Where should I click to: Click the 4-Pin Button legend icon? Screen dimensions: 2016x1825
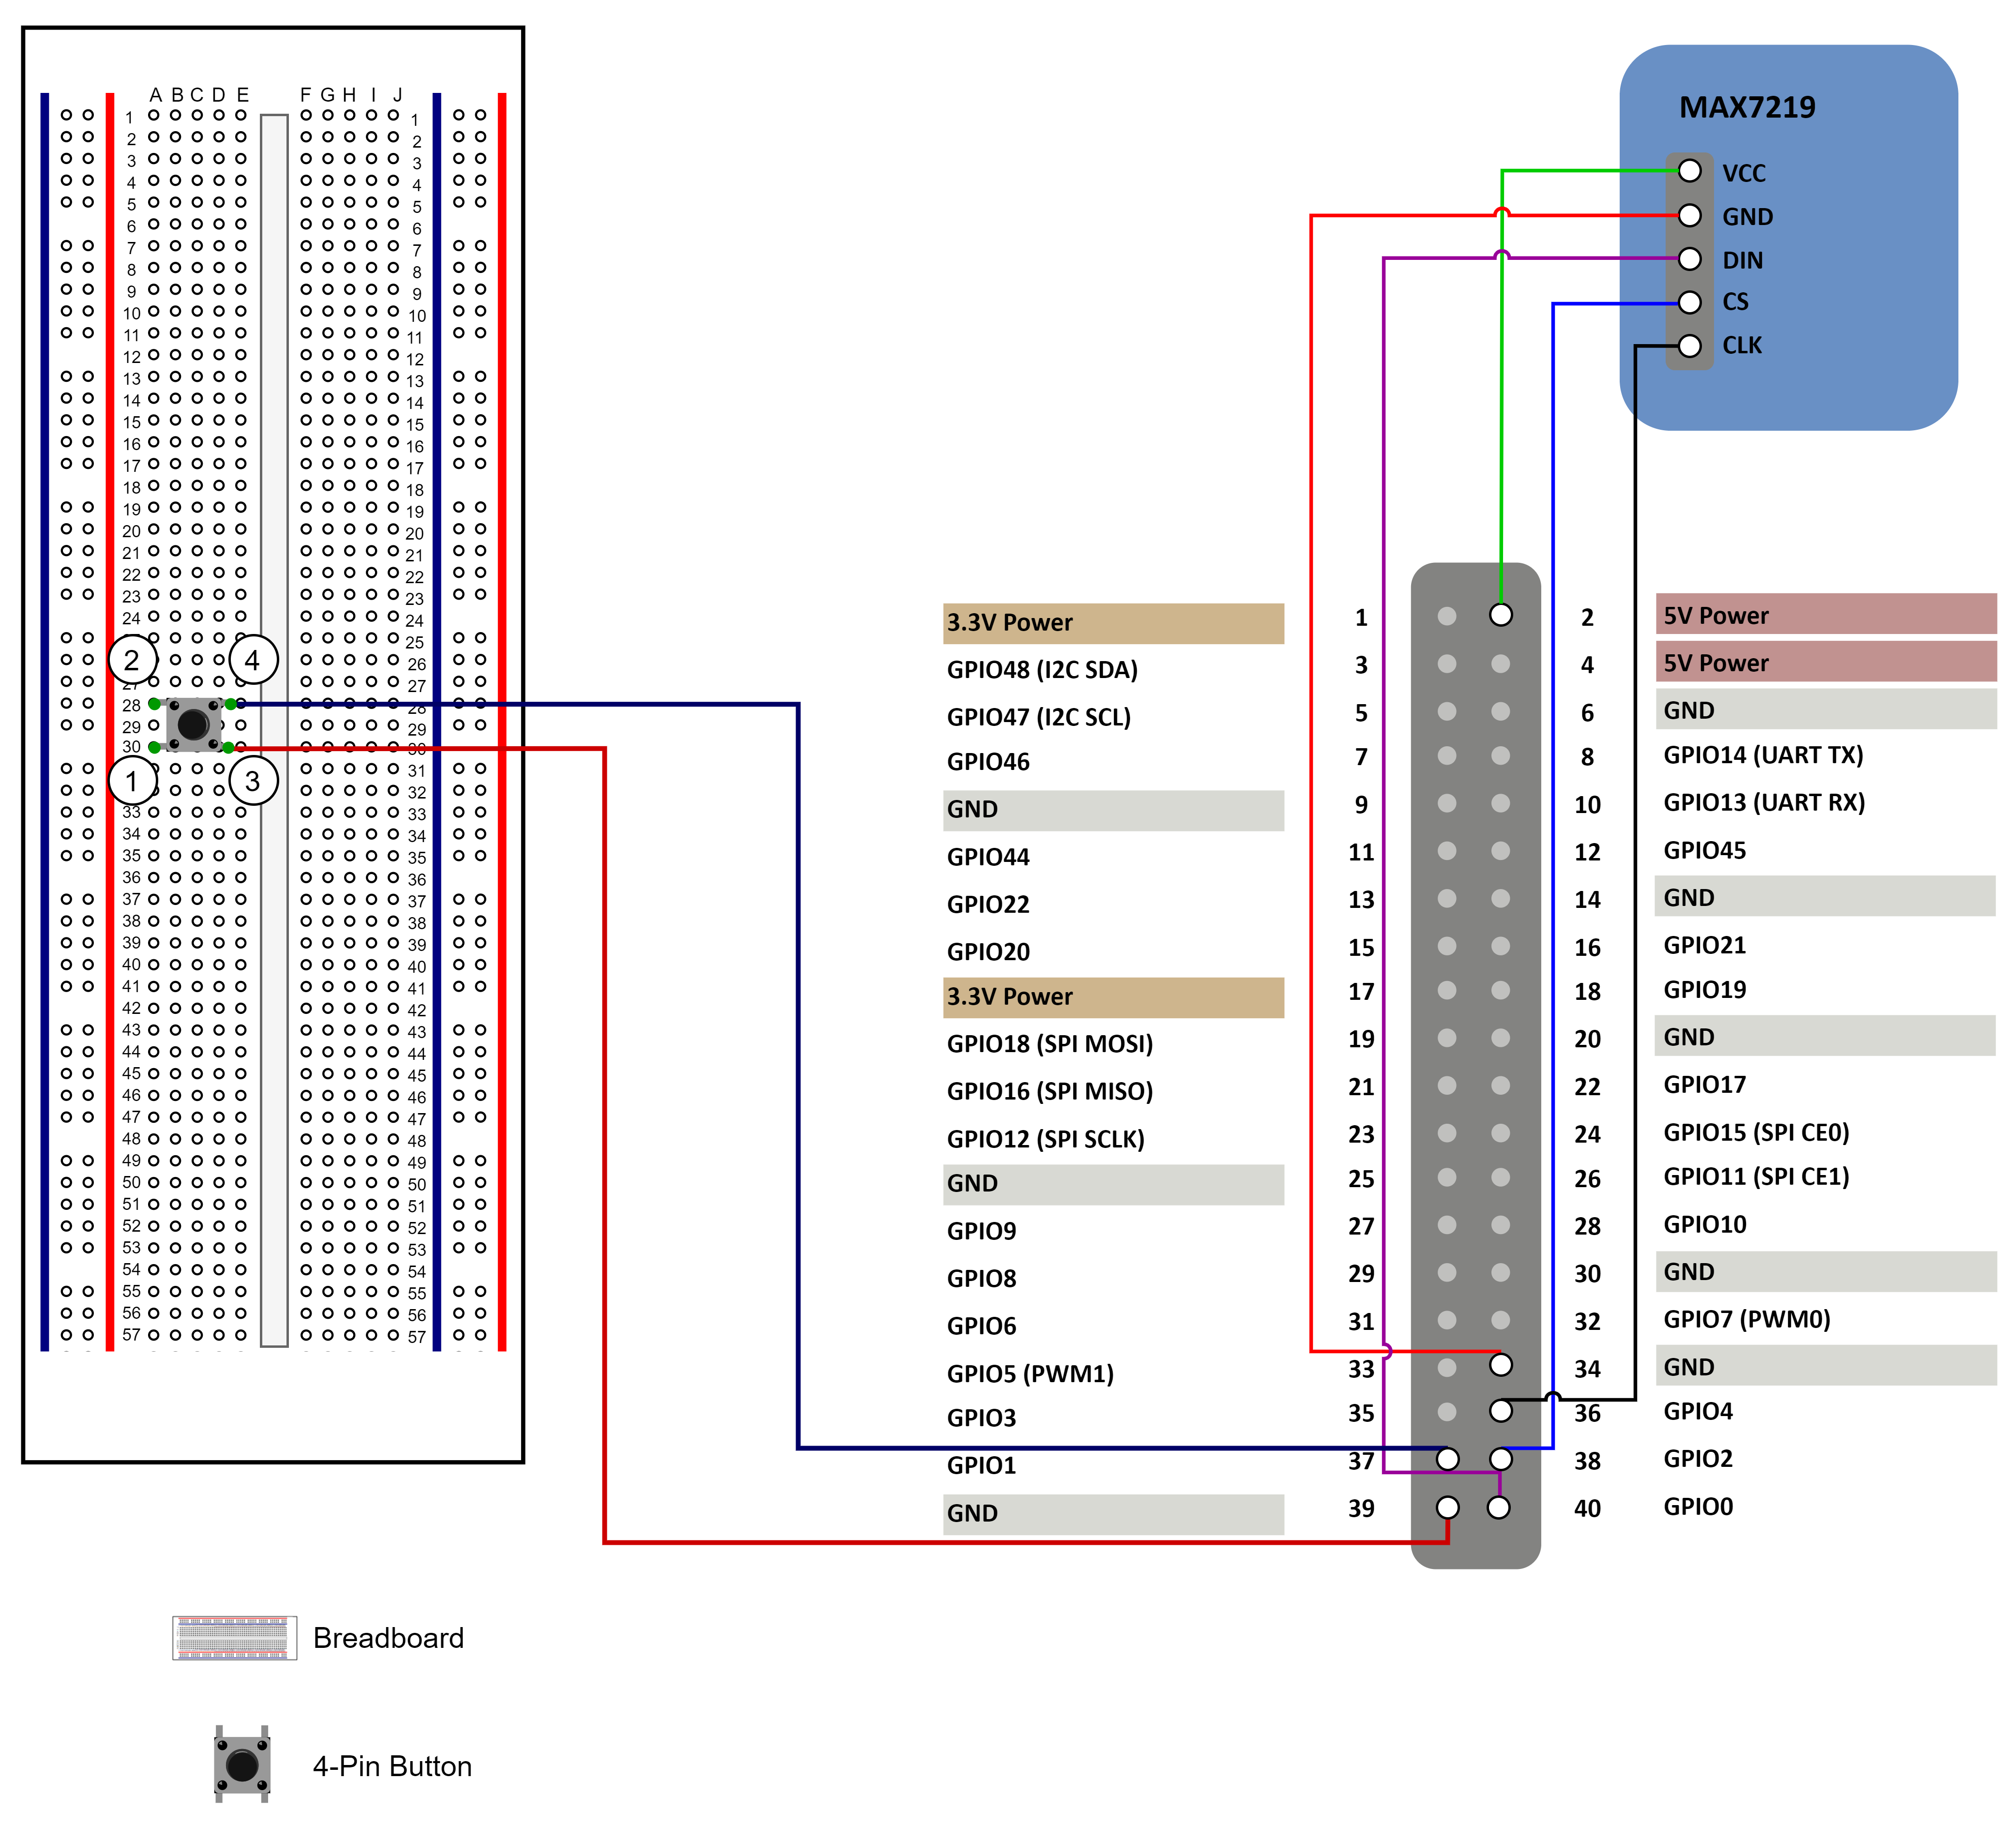coord(242,1764)
